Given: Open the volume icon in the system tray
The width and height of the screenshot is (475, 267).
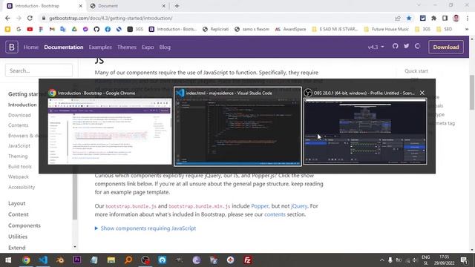Looking at the screenshot, I should (x=415, y=260).
